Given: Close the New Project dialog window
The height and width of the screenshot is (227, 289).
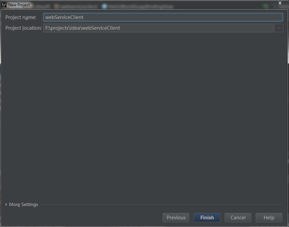Looking at the screenshot, I should 280,4.
